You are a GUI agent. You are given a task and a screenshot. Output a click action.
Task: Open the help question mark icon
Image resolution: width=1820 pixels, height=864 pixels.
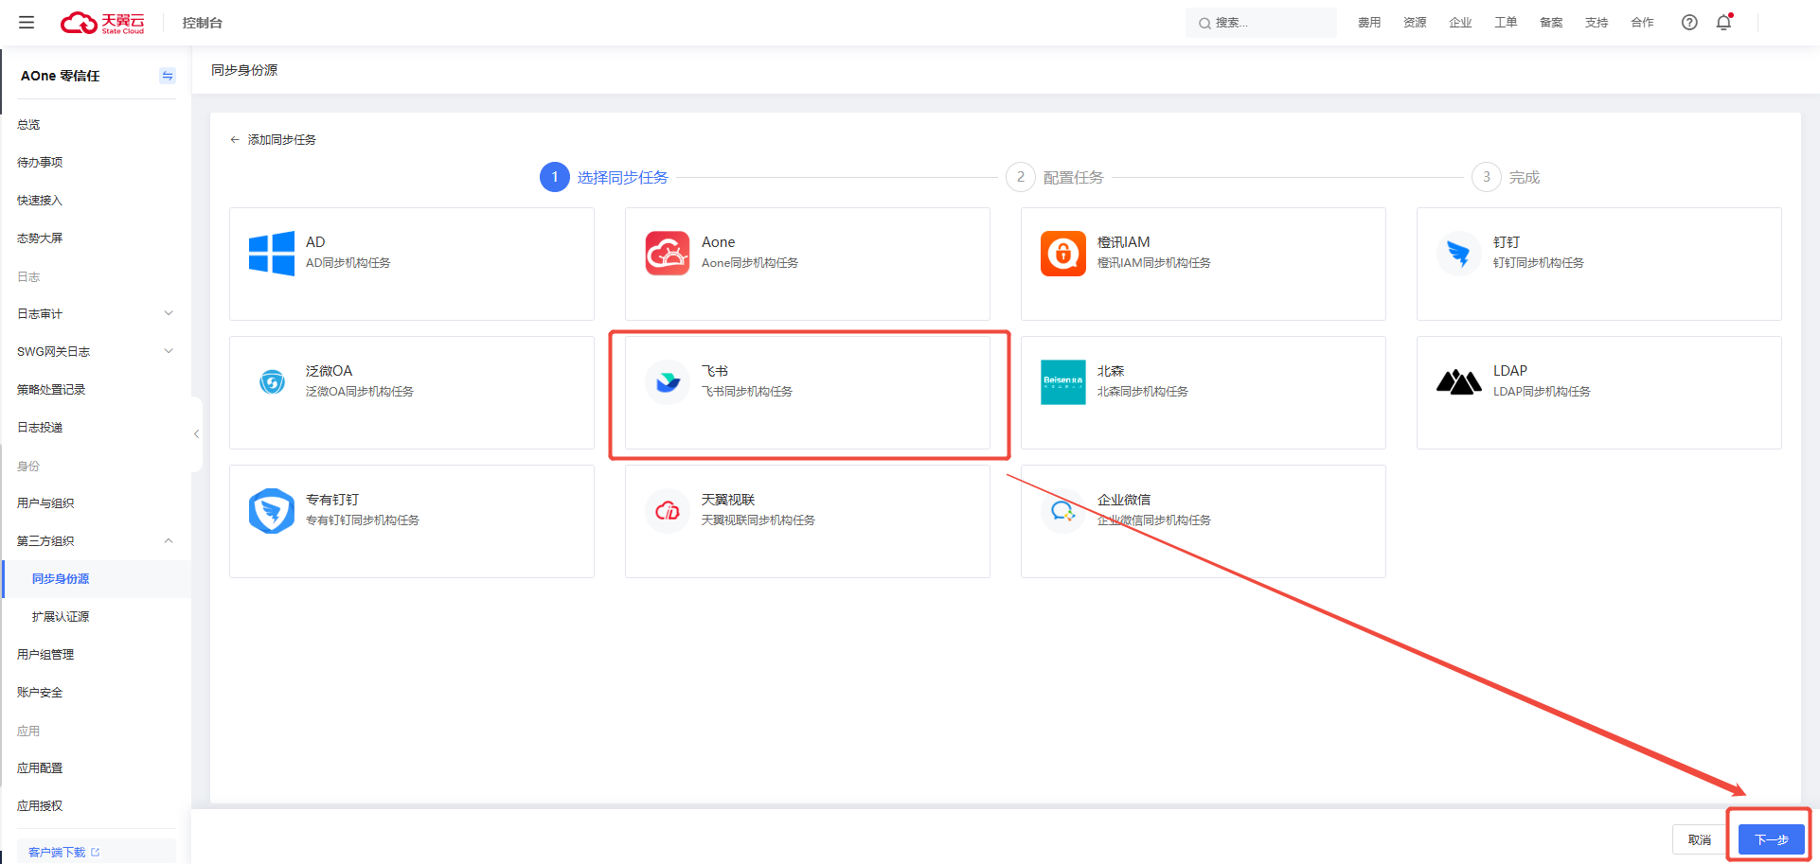point(1689,23)
